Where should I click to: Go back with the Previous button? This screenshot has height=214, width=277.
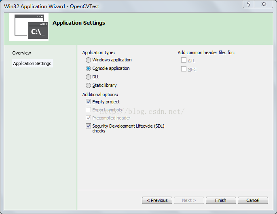pyautogui.click(x=157, y=200)
